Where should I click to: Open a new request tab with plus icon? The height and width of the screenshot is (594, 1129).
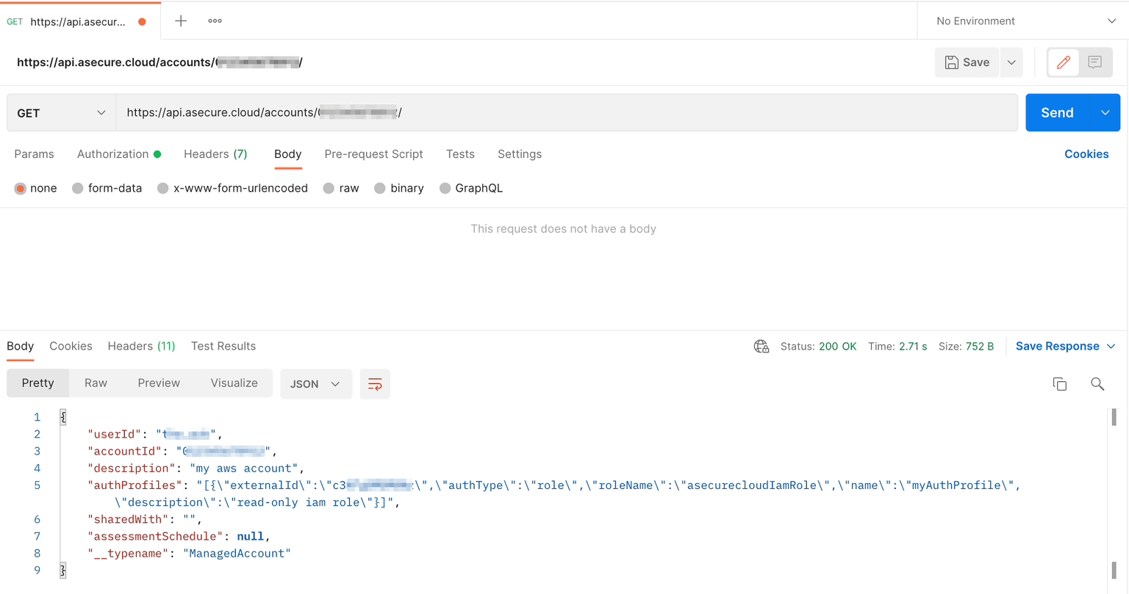tap(181, 21)
